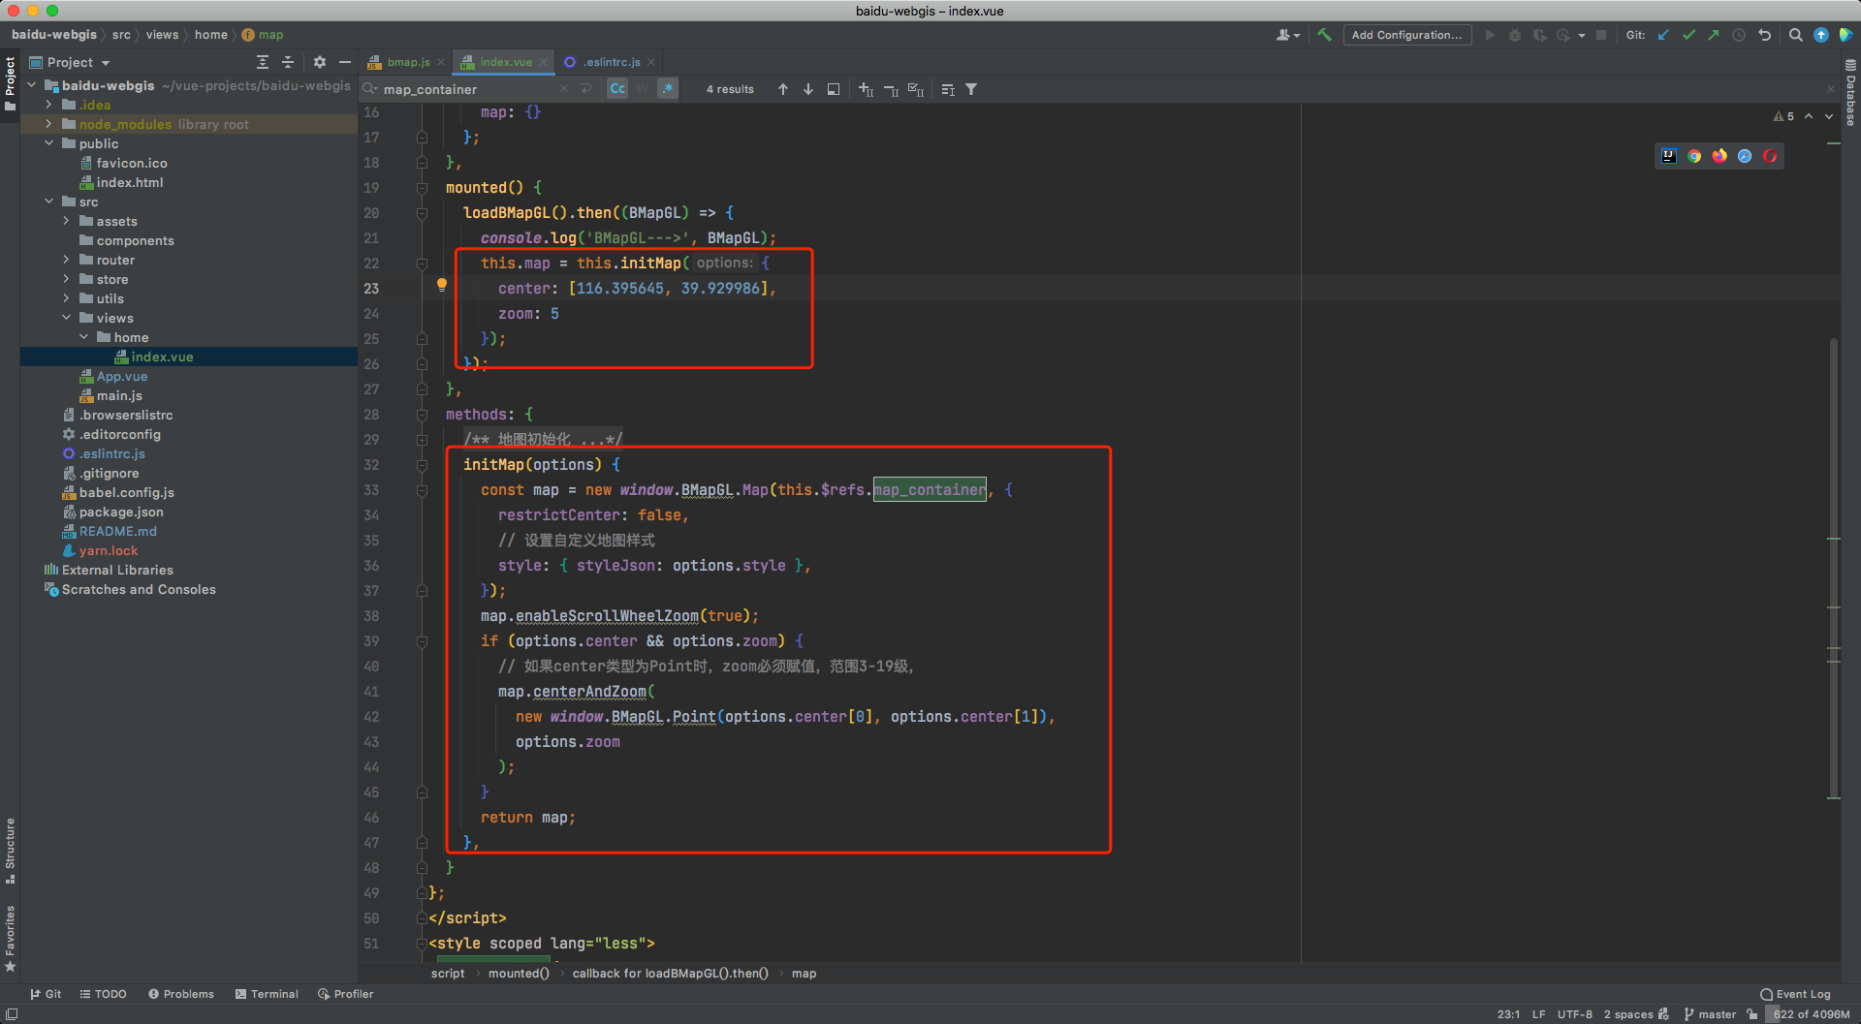The image size is (1861, 1024).
Task: Toggle Words W search option
Action: [643, 88]
